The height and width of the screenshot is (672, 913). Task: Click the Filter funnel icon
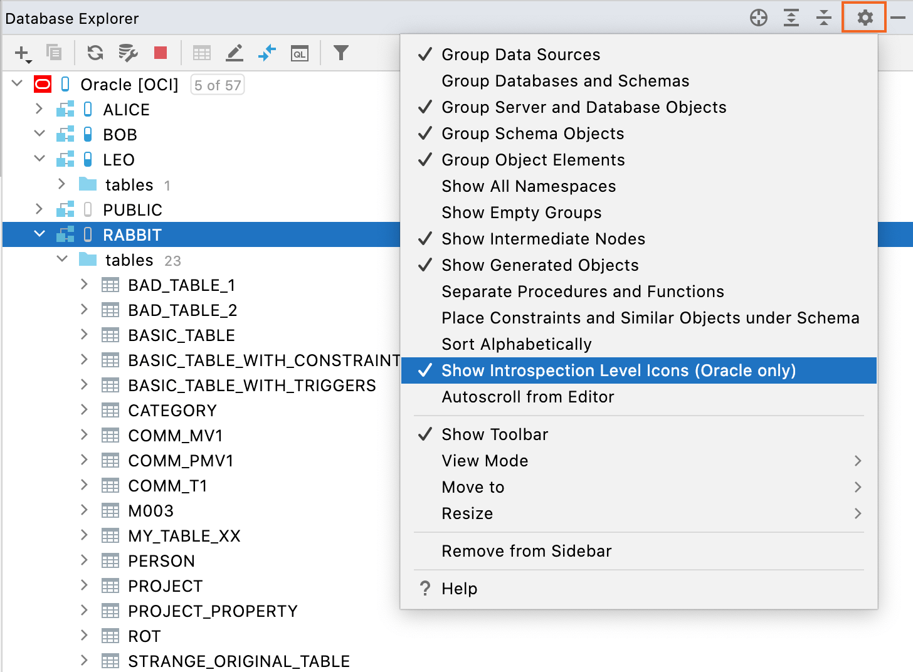(341, 53)
